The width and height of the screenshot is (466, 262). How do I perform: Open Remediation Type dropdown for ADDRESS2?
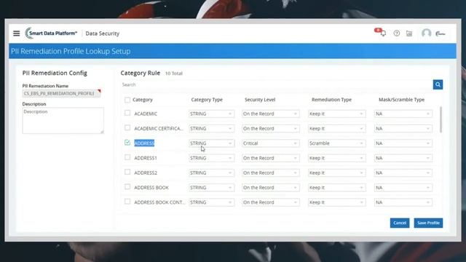point(336,173)
